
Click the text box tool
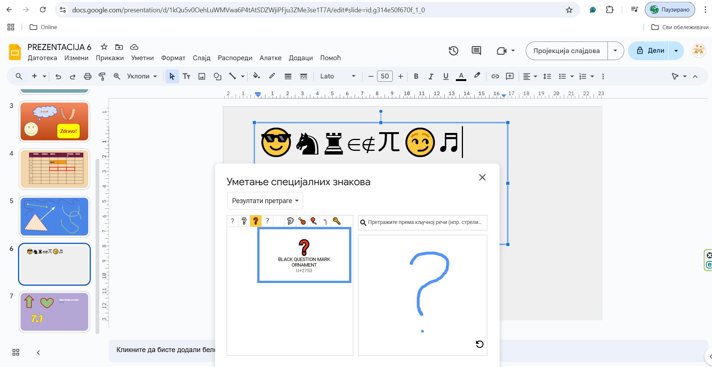click(186, 77)
